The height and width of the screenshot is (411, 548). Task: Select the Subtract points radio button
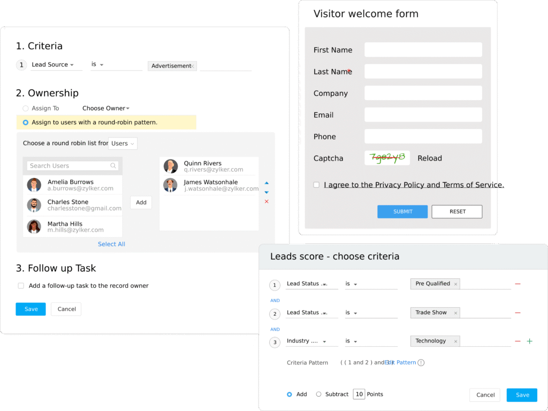(x=318, y=394)
